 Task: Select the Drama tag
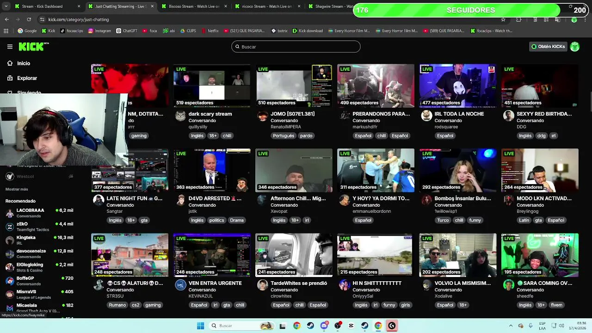click(237, 221)
